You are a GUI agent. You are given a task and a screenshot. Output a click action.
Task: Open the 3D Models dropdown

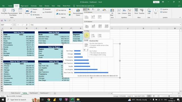pos(36,15)
